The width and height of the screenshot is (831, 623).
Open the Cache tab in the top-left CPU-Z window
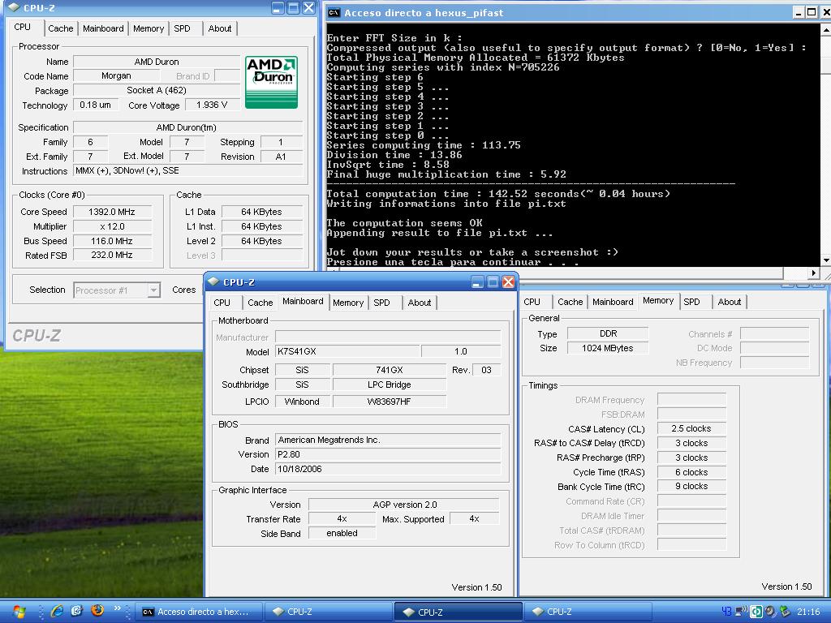pyautogui.click(x=60, y=28)
